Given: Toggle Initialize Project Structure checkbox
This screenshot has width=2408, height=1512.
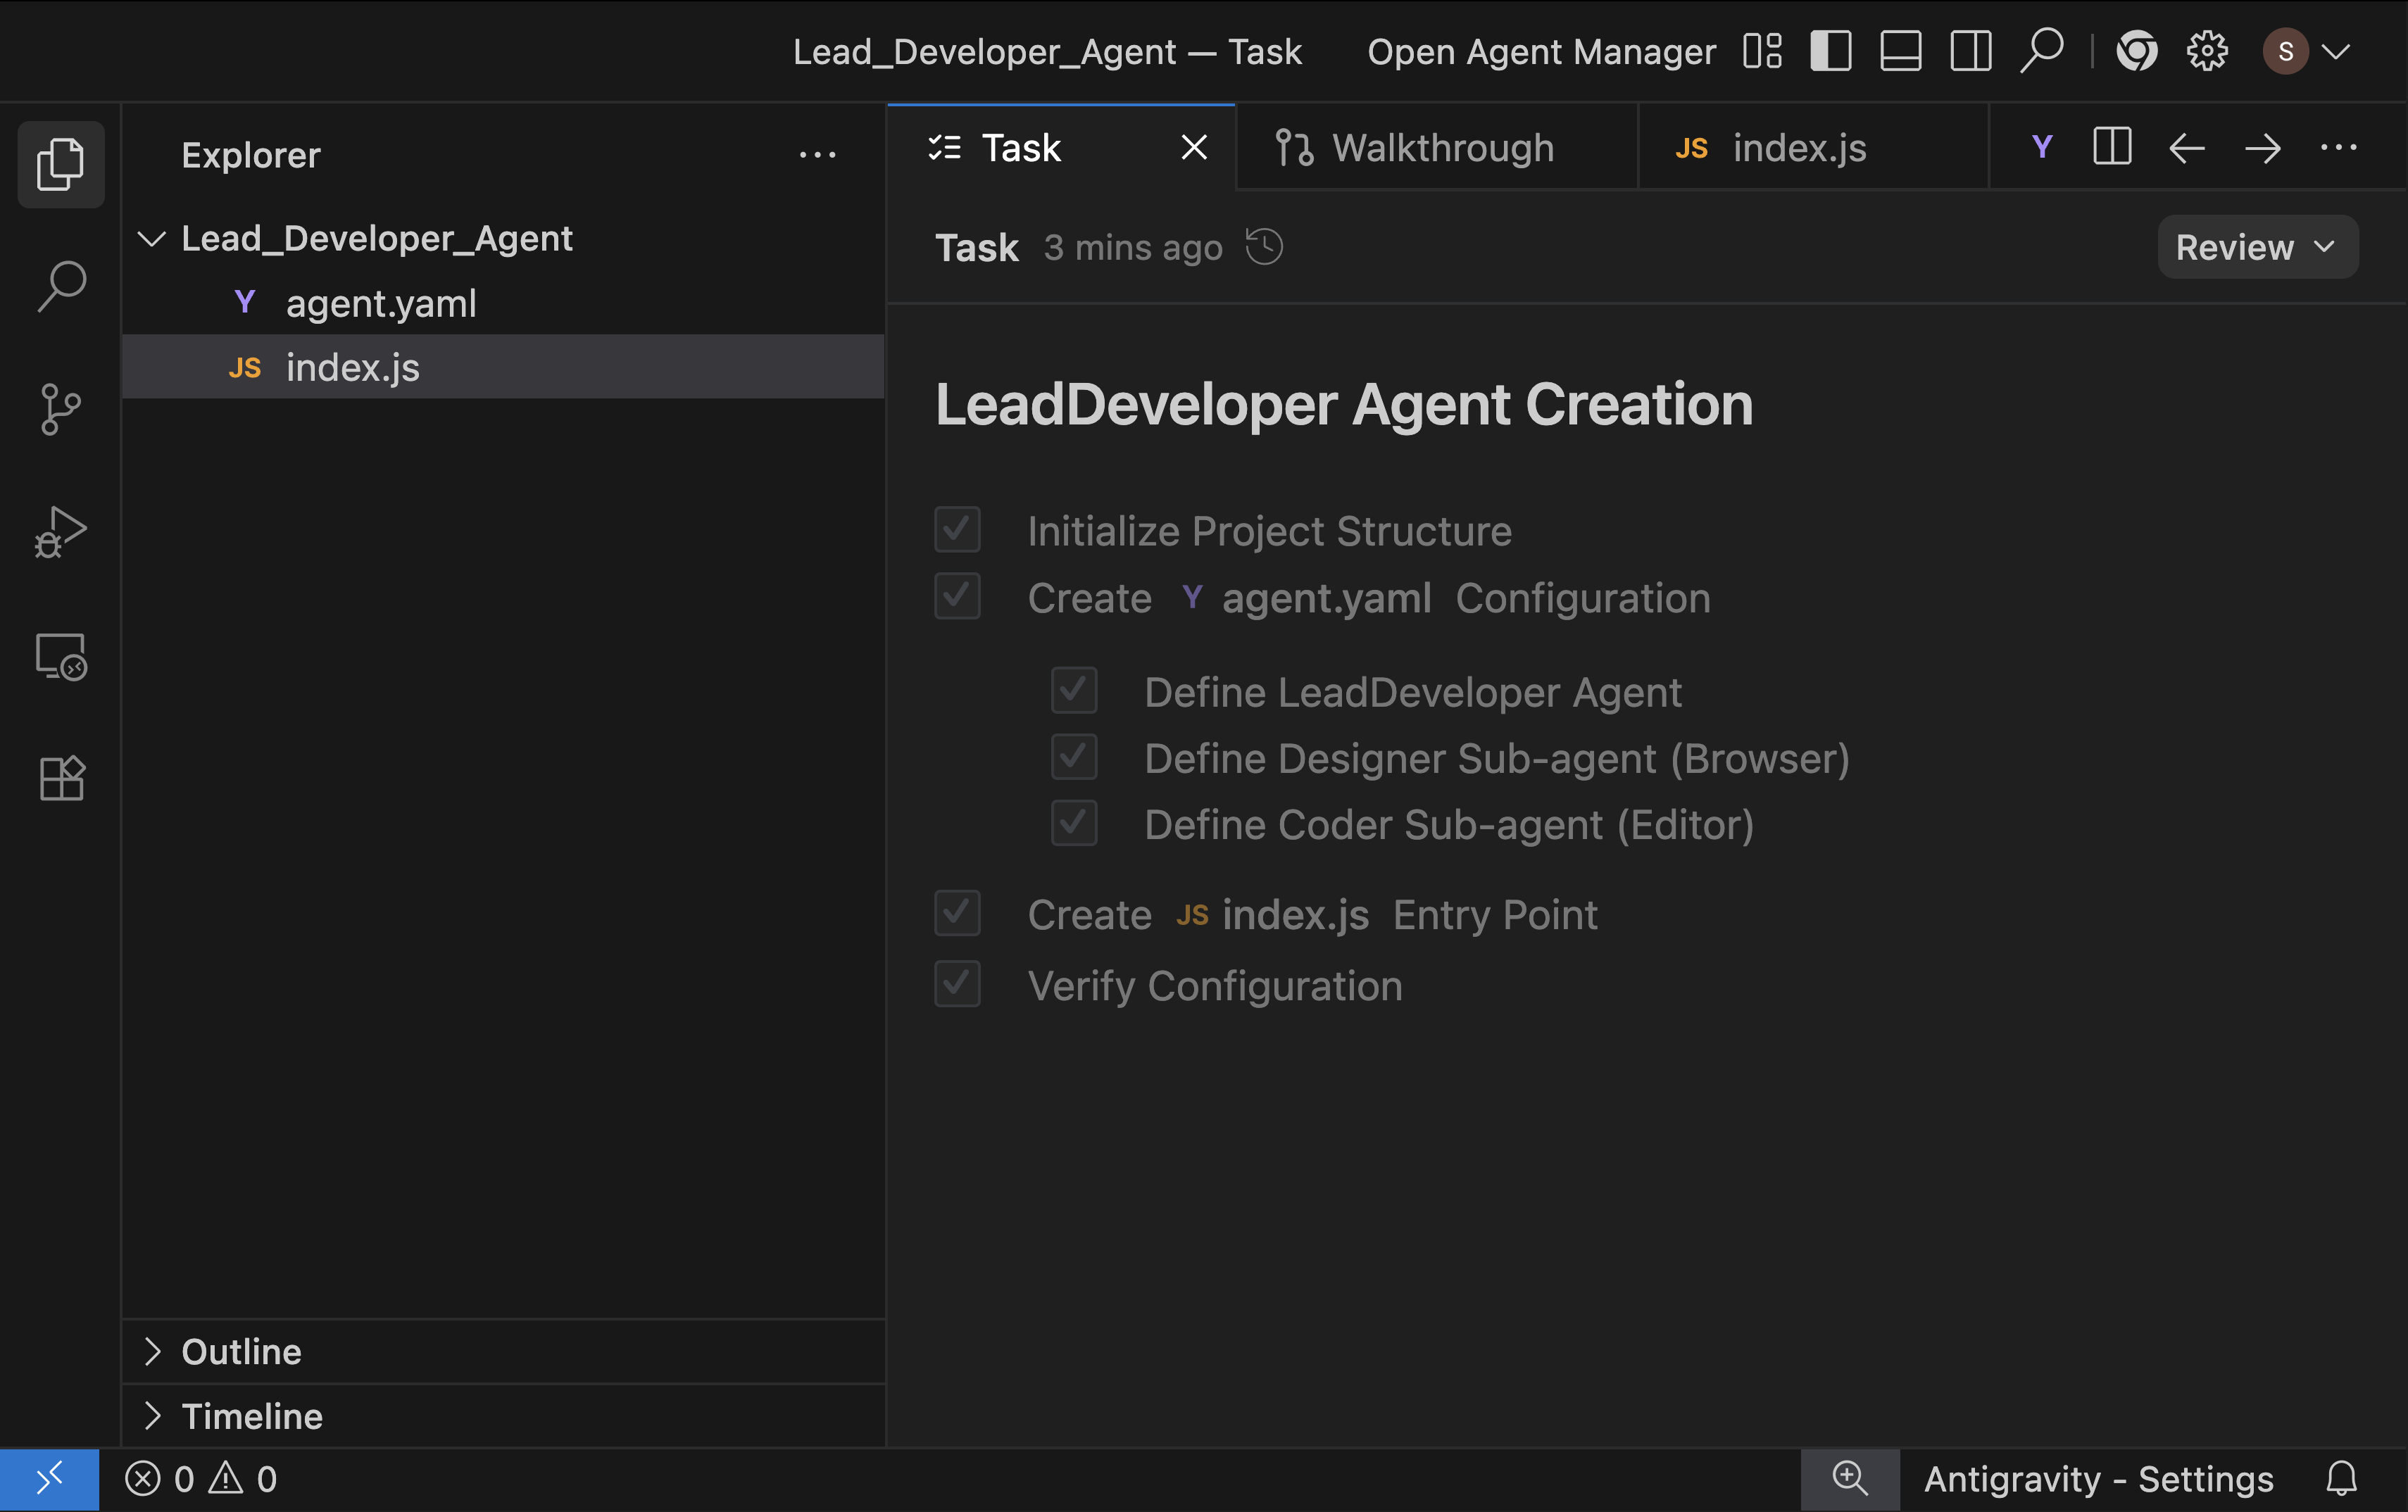Looking at the screenshot, I should click(957, 530).
